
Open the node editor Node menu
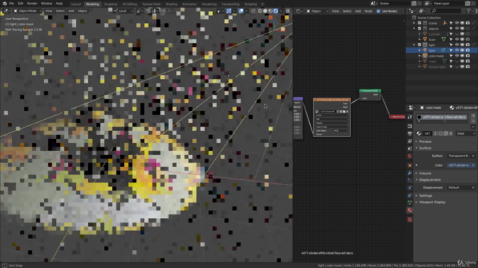[368, 11]
